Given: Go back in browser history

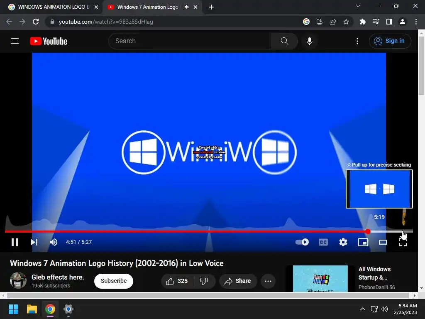Looking at the screenshot, I should pos(9,22).
